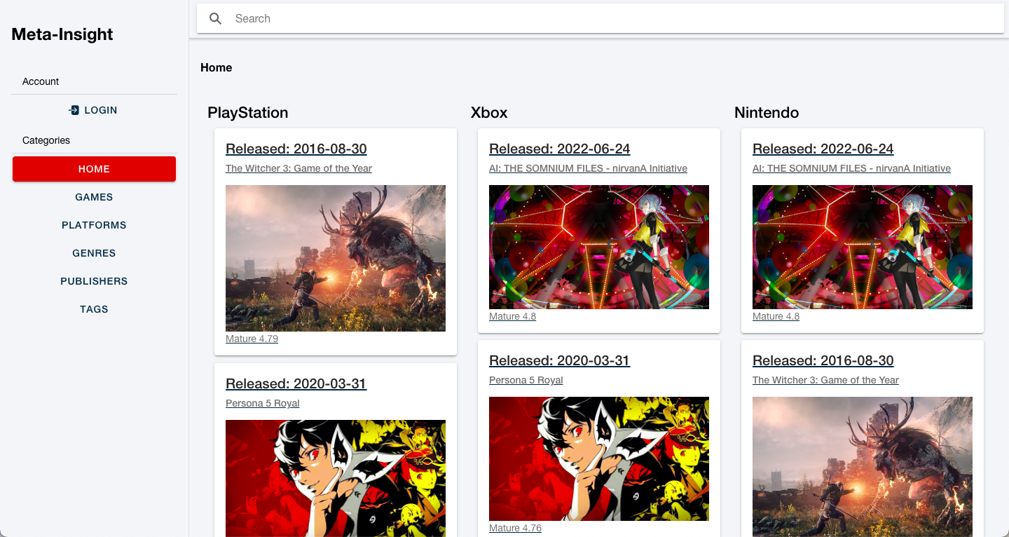Viewport: 1009px width, 537px height.
Task: Click PlayStation Persona 5 Royal cover image
Action: 336,478
